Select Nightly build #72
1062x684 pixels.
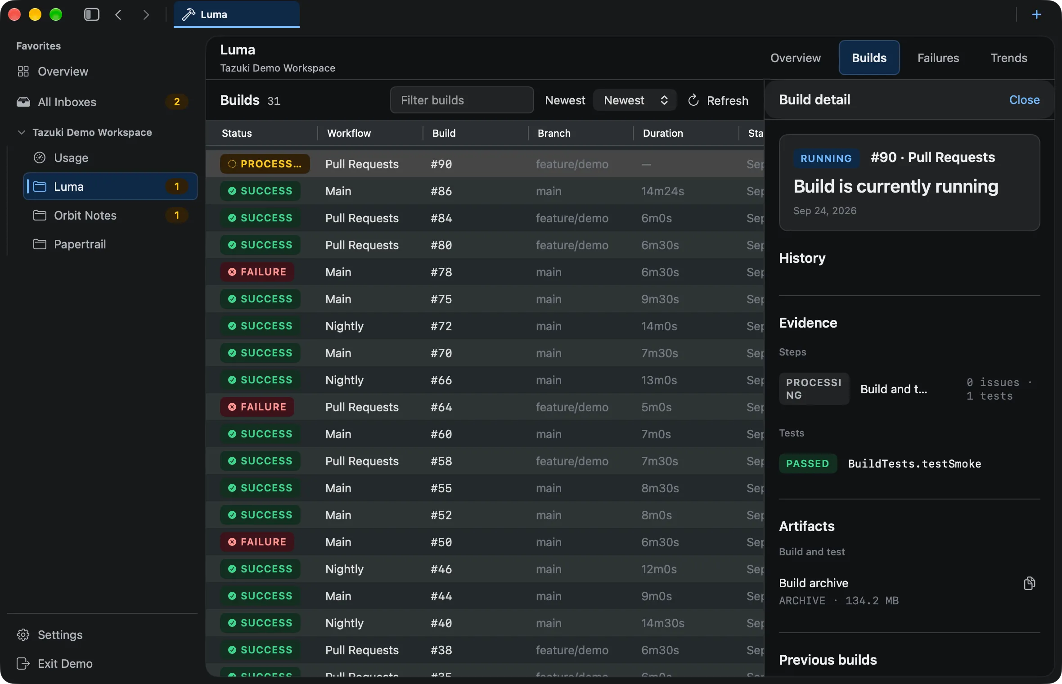click(485, 326)
